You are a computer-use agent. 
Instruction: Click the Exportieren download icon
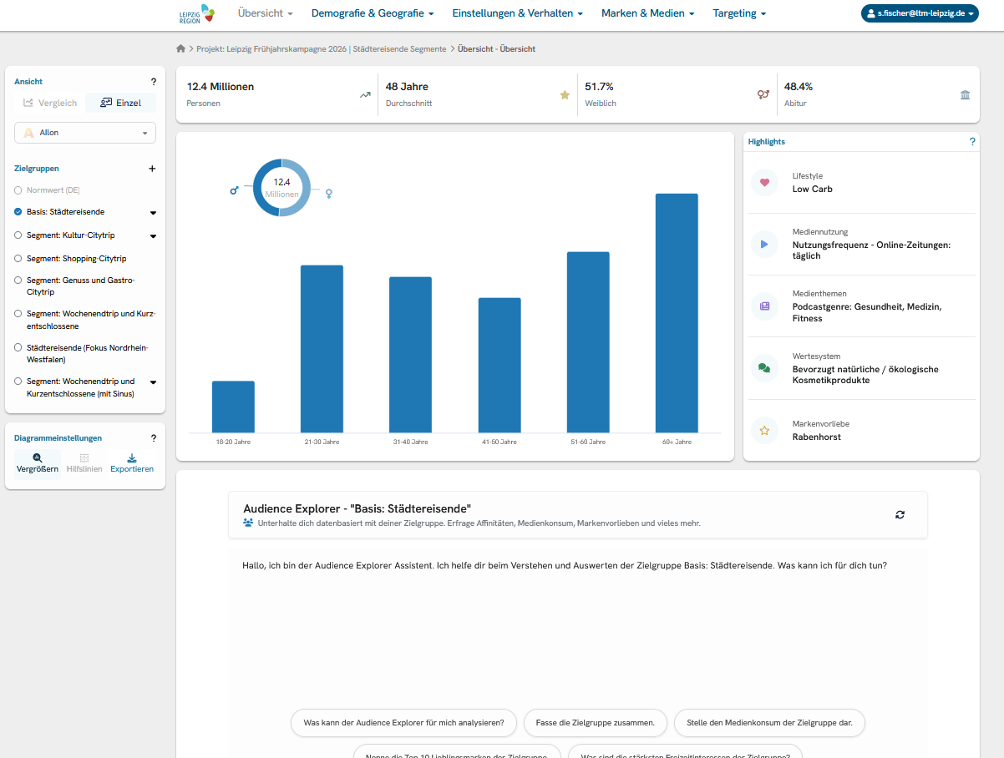point(132,457)
